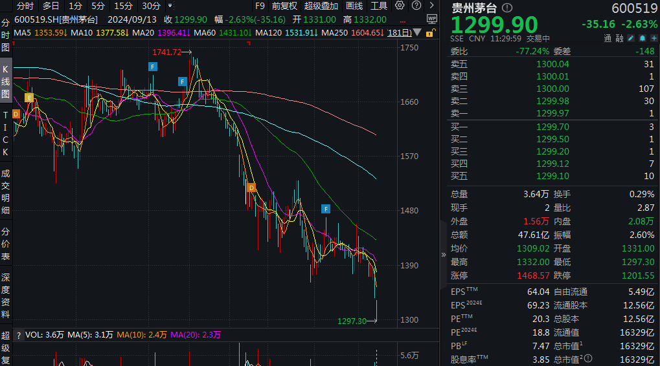Viewport: 660px width, 366px height.
Task: Select the 15分 interval tab
Action: 123,6
